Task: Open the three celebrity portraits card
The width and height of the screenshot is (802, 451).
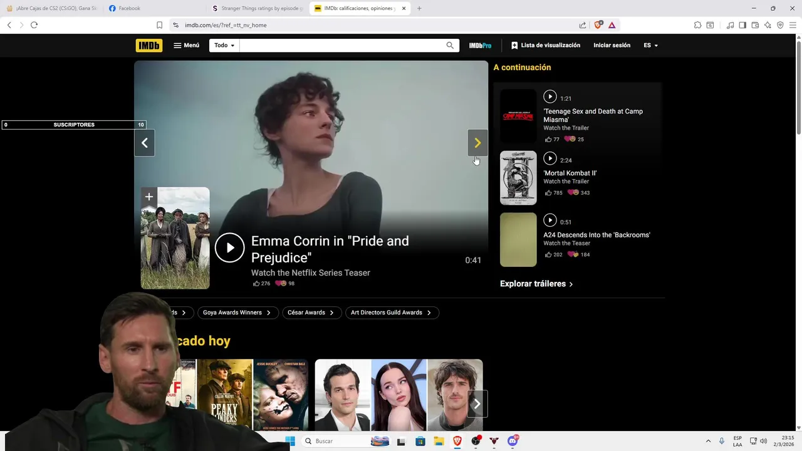Action: click(398, 395)
